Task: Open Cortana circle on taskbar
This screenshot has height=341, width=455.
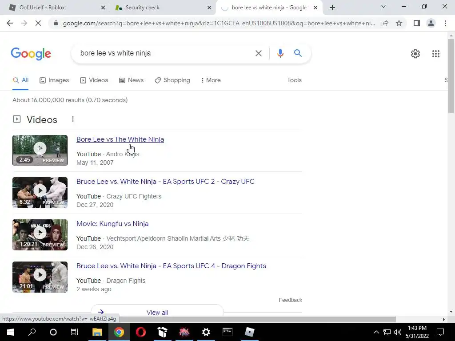Action: 53,332
